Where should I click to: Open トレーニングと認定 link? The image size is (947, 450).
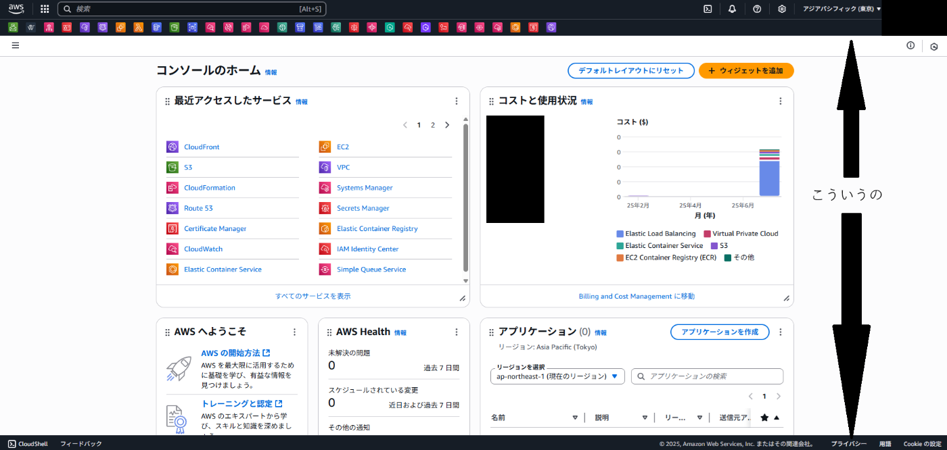pyautogui.click(x=241, y=403)
